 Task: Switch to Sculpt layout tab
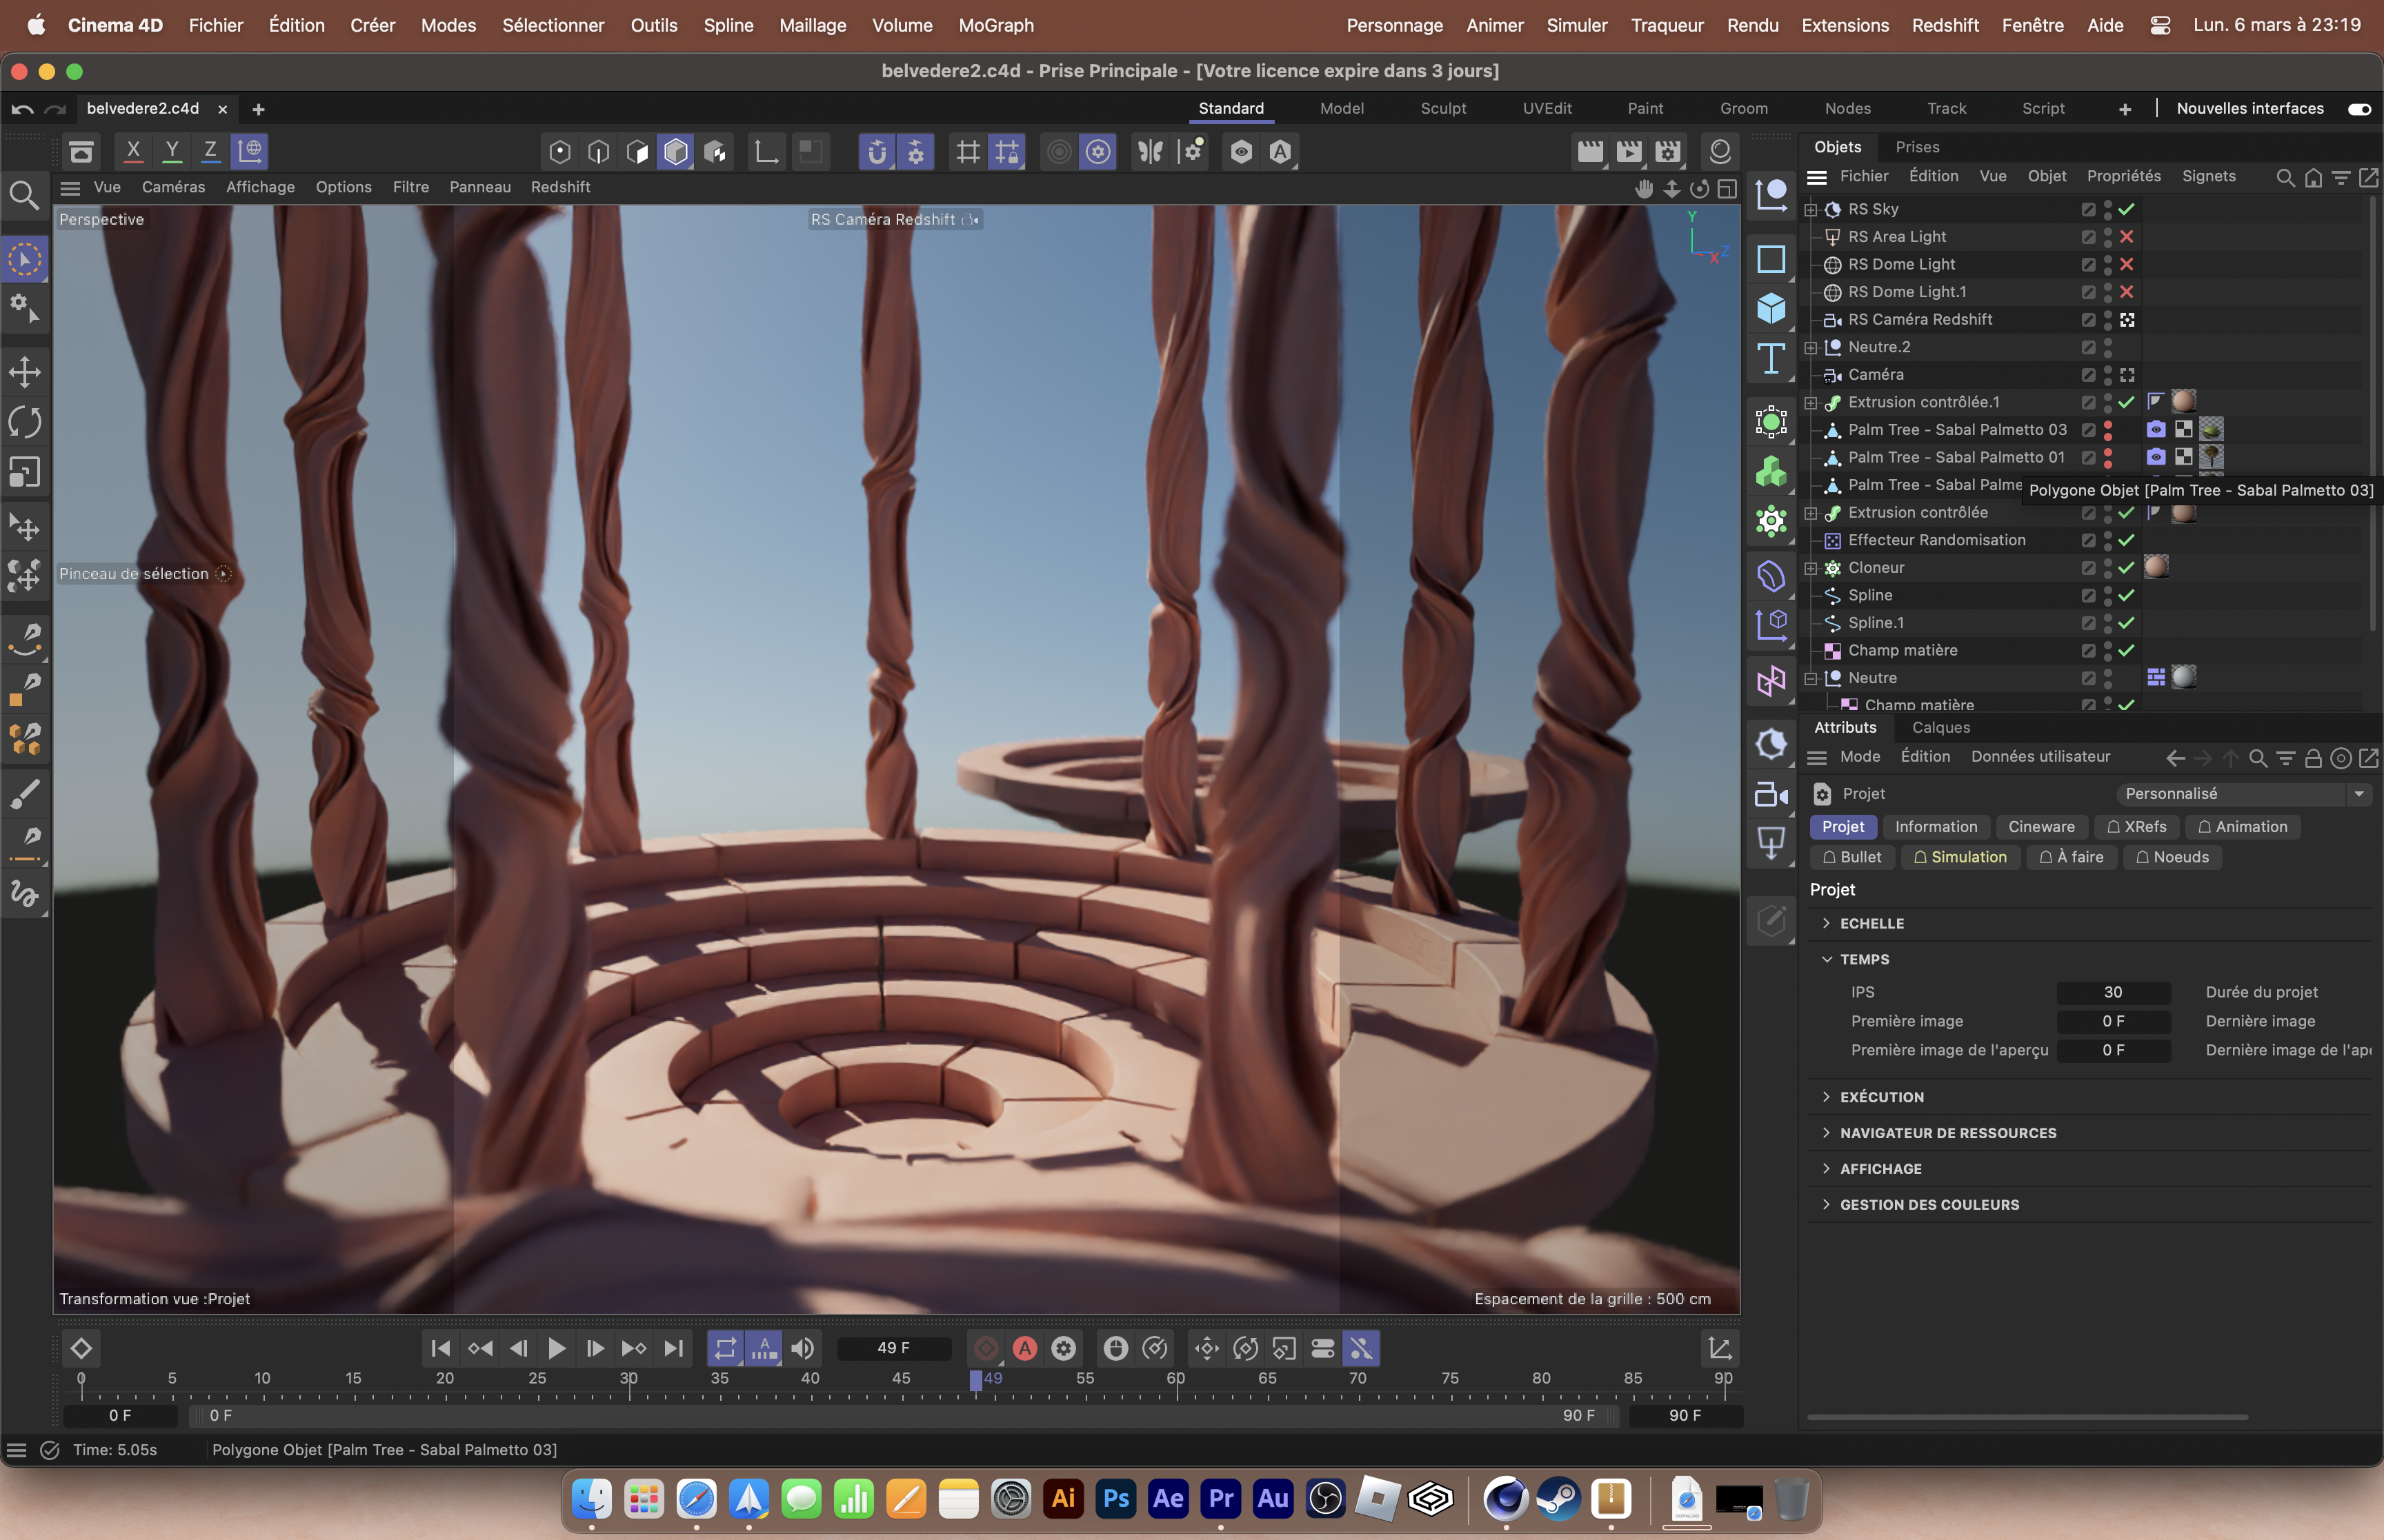pyautogui.click(x=1442, y=109)
